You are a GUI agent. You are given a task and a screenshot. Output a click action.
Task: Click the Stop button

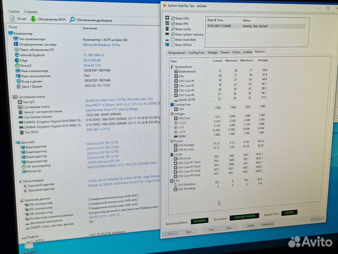click(188, 232)
